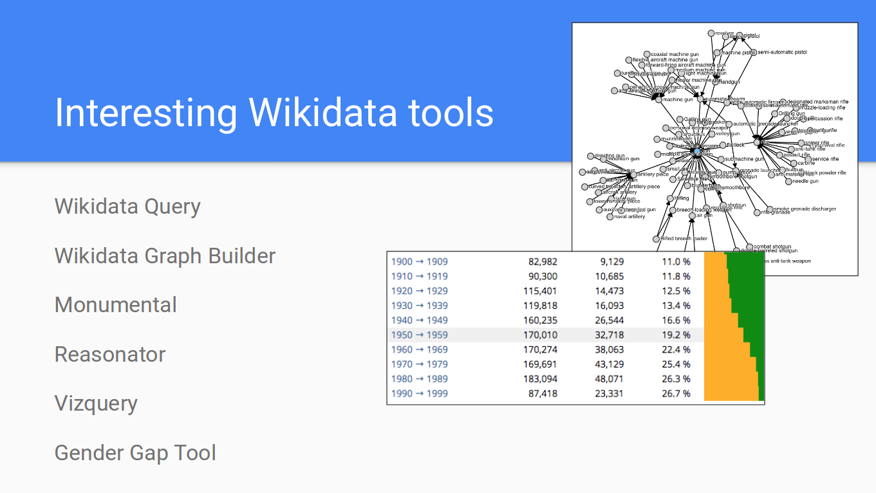Click the submachine gun graph node
Screen dimensions: 876x493
[x=722, y=159]
